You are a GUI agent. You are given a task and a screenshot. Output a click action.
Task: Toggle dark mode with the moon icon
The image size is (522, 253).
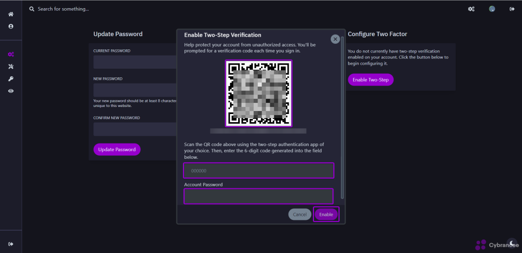coord(512,243)
